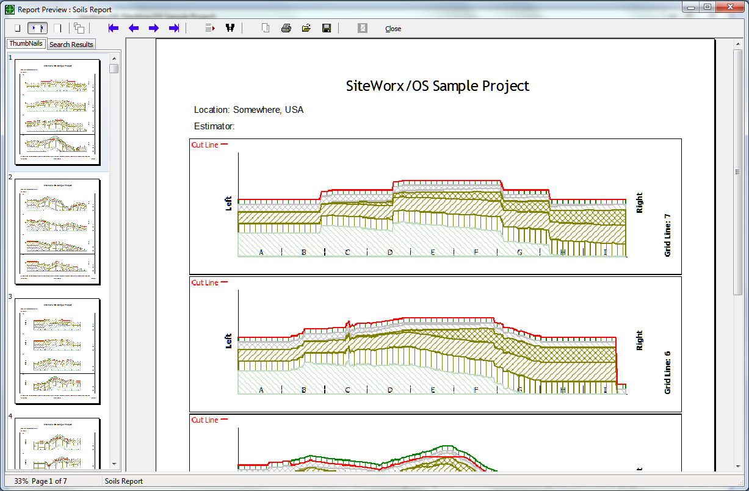
Task: Click thumbnail panel scroll-down arrow
Action: click(x=114, y=464)
